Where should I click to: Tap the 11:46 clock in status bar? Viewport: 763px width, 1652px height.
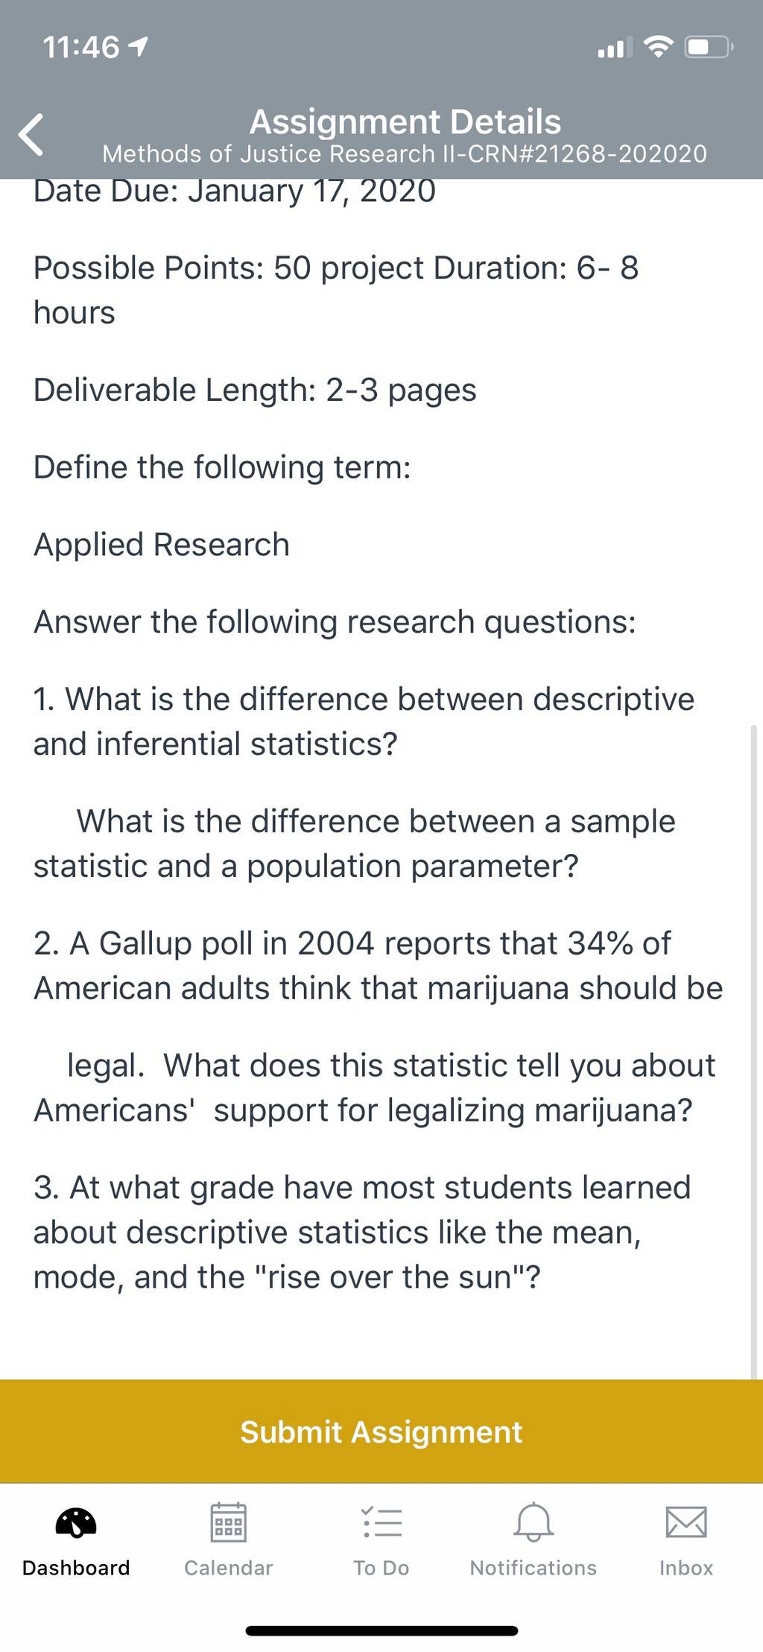click(x=81, y=48)
